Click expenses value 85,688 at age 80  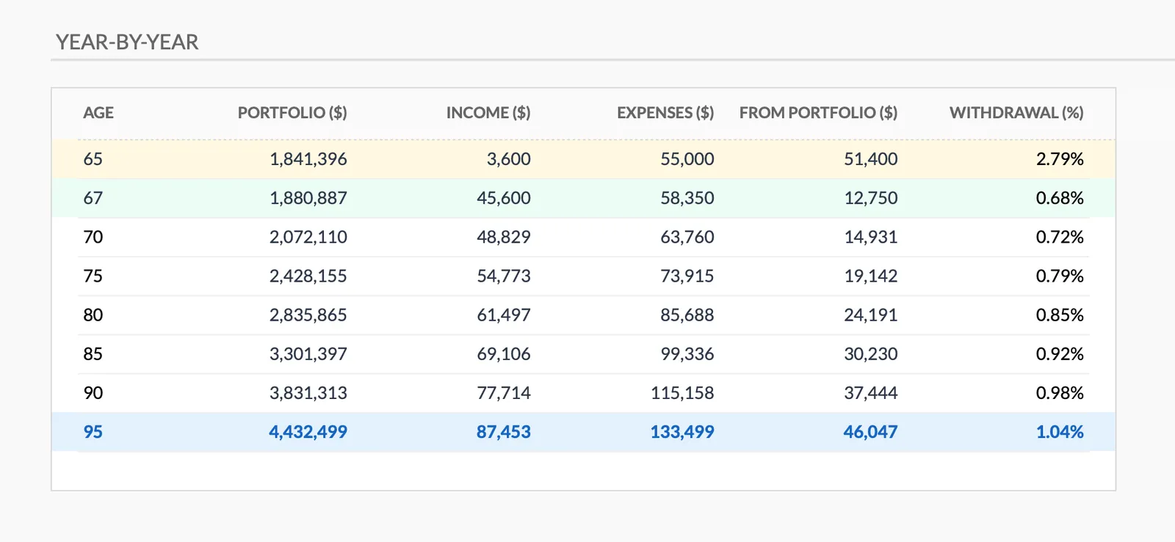(x=687, y=315)
